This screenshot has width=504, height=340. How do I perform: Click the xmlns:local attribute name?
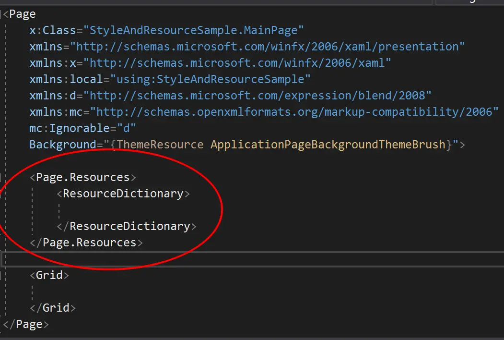tap(66, 79)
